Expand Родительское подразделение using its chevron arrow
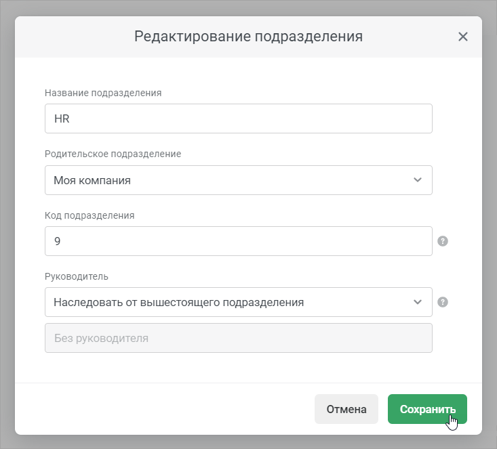Image resolution: width=497 pixels, height=449 pixels. pyautogui.click(x=418, y=180)
